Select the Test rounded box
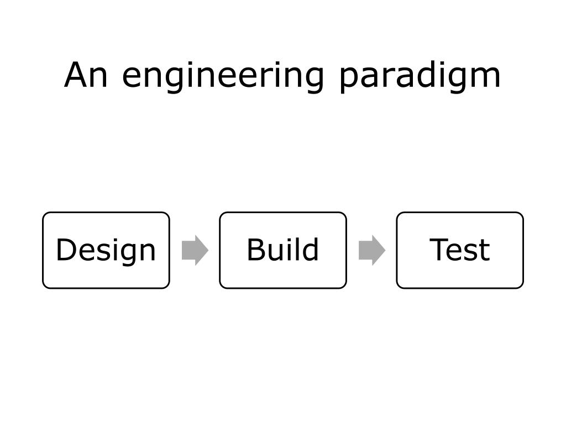 460,250
